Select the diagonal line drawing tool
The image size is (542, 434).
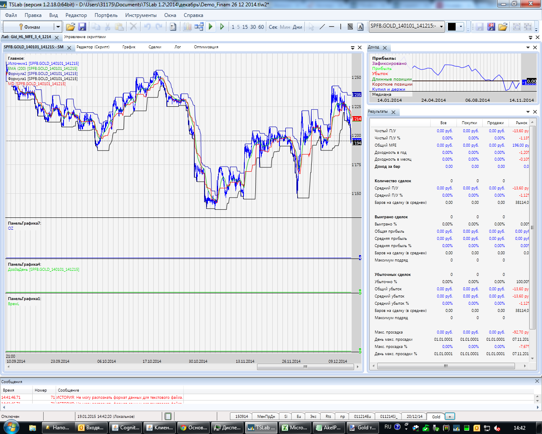click(x=322, y=27)
